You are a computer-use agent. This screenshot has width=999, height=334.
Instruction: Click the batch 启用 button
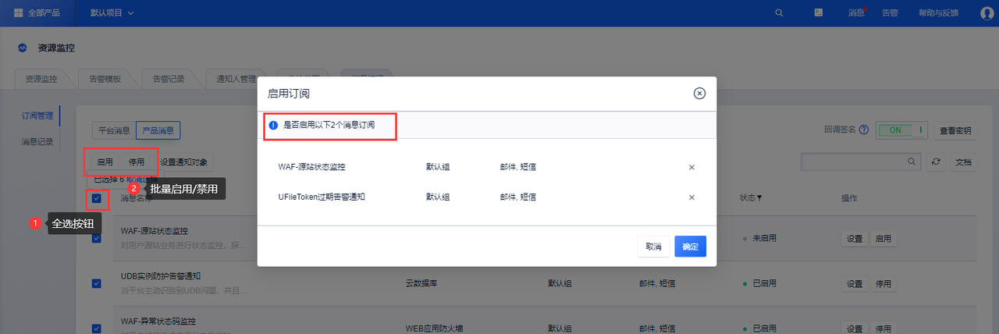coord(105,162)
